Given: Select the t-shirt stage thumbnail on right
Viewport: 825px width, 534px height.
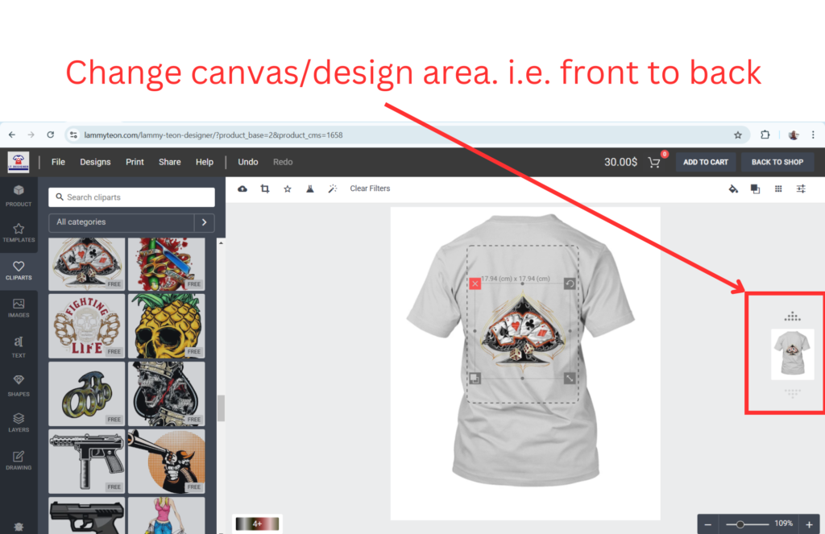Looking at the screenshot, I should pos(793,354).
